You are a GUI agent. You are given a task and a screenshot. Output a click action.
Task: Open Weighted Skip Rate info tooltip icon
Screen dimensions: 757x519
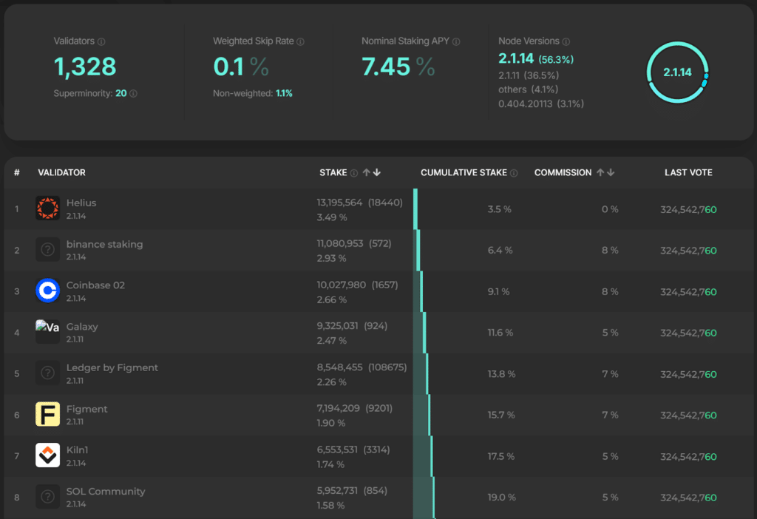tap(300, 42)
